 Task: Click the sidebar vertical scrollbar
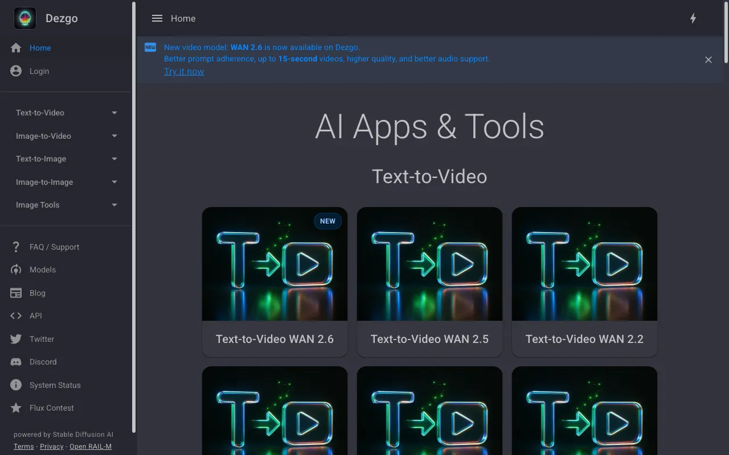pos(134,217)
